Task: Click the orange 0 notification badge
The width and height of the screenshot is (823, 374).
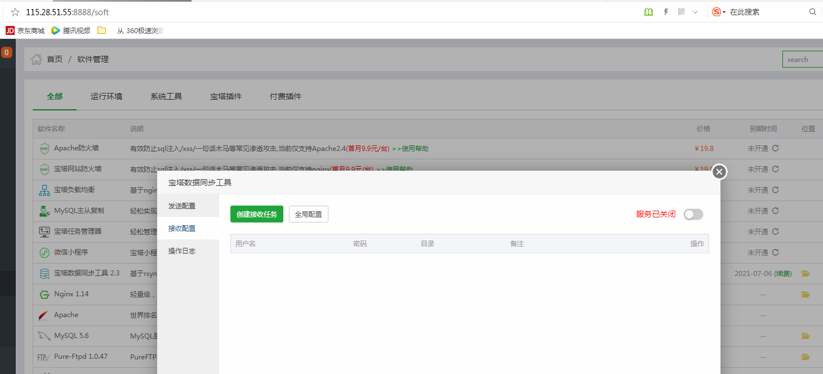Action: tap(6, 52)
